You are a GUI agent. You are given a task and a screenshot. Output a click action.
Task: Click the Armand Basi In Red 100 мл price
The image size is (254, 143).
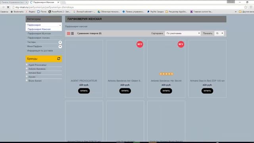(x=207, y=85)
